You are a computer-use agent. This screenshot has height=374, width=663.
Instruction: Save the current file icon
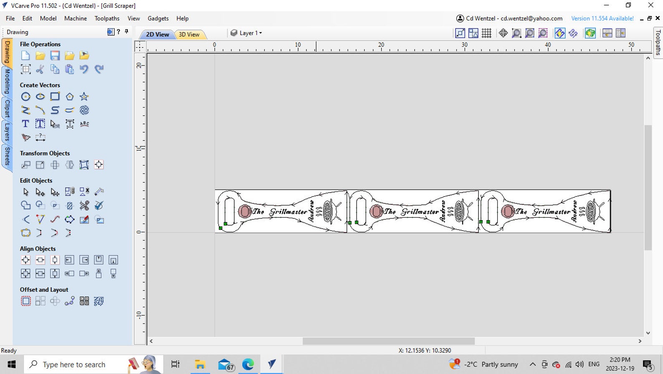pos(55,55)
